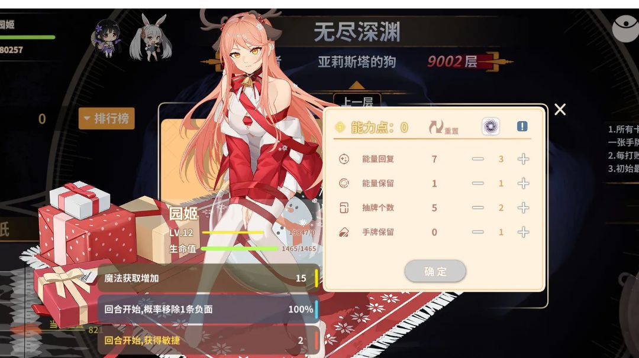Increase 抽牌个数 with plus button
This screenshot has width=639, height=358.
523,208
